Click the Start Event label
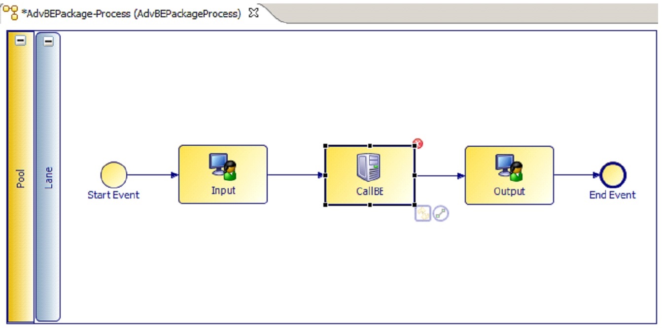Viewport: 662px width, 328px height. tap(113, 195)
